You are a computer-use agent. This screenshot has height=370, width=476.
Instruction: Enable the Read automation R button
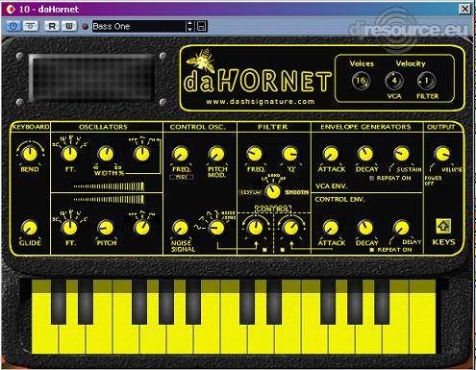52,26
